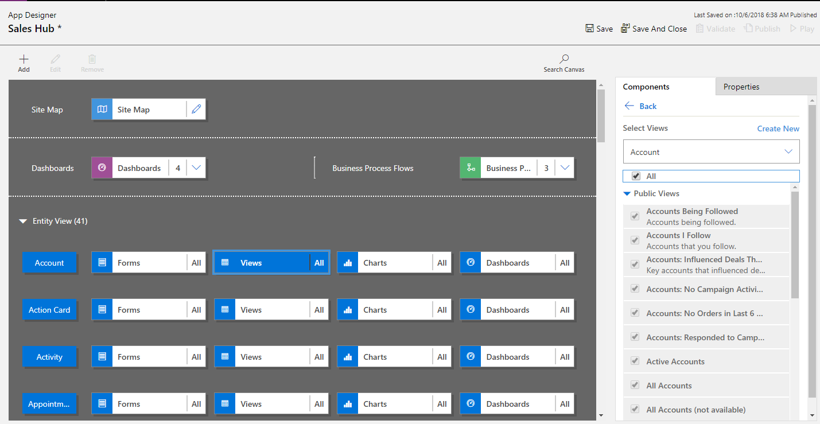Click the Save And Close button text
Image resolution: width=820 pixels, height=424 pixels.
tap(659, 29)
